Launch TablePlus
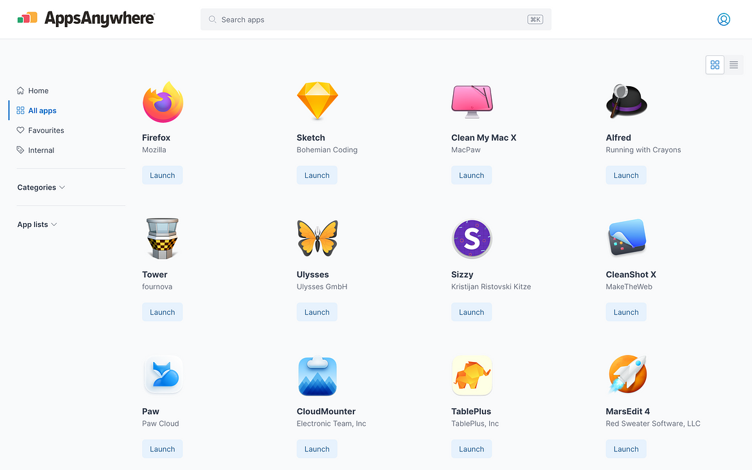 tap(471, 449)
